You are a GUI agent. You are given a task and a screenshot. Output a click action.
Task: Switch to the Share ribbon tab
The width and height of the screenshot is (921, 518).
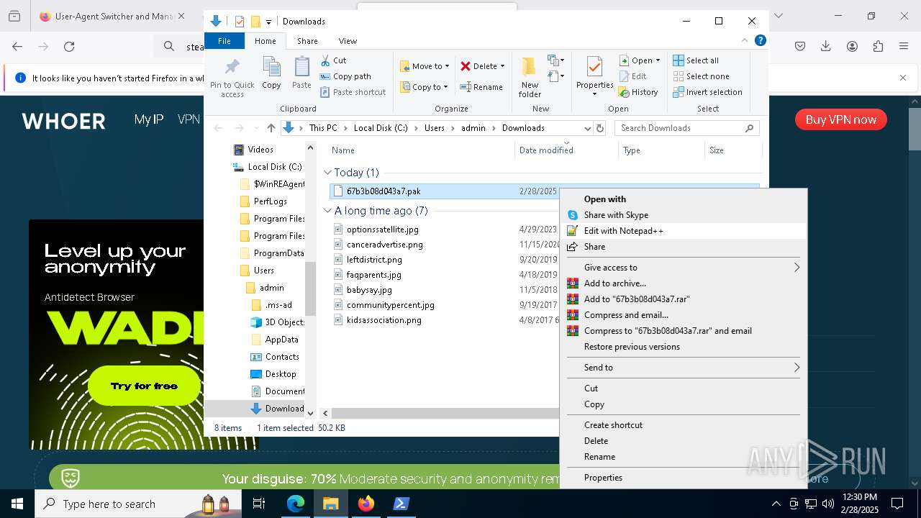click(x=307, y=41)
